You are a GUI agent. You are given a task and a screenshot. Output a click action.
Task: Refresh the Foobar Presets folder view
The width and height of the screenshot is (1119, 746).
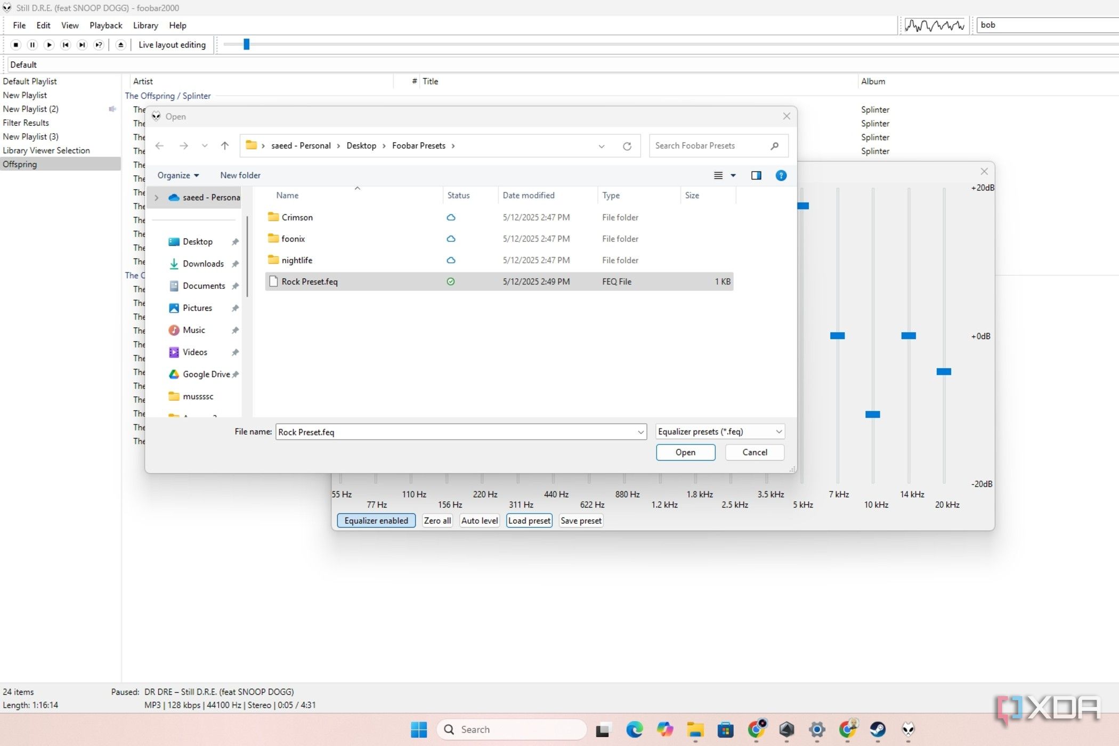tap(627, 146)
